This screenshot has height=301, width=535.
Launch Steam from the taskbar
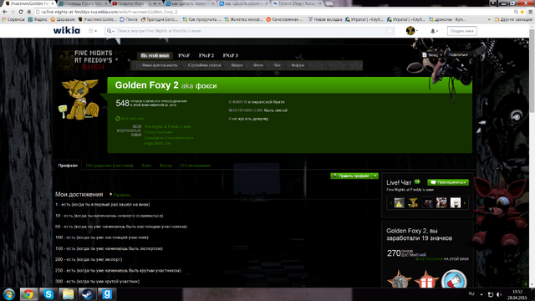click(x=87, y=294)
